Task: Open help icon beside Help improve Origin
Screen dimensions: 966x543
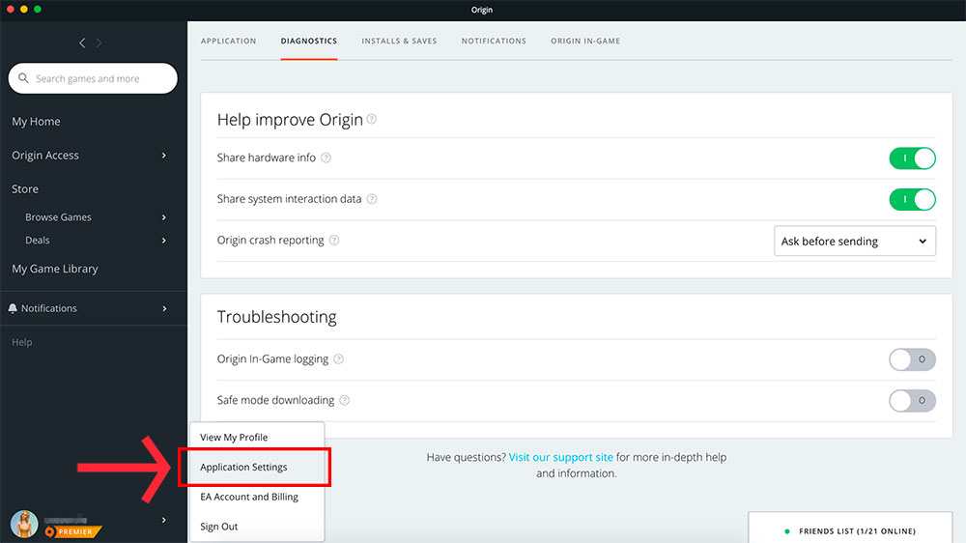Action: pyautogui.click(x=372, y=119)
